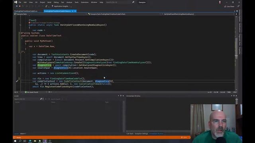Click the Locals Value column header
Image resolution: width=255 pixels, height=143 pixels.
click(x=53, y=102)
